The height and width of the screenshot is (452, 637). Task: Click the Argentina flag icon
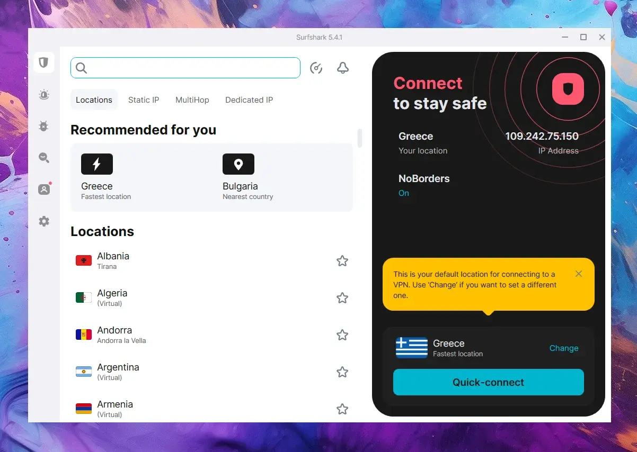pyautogui.click(x=84, y=372)
